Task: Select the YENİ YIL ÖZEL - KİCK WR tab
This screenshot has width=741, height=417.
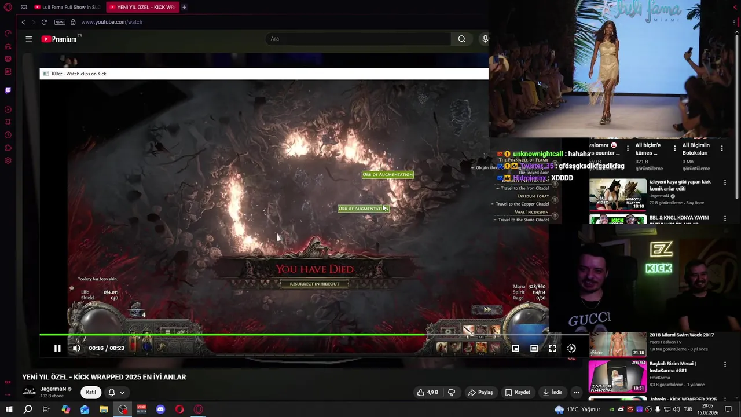Action: click(x=142, y=7)
